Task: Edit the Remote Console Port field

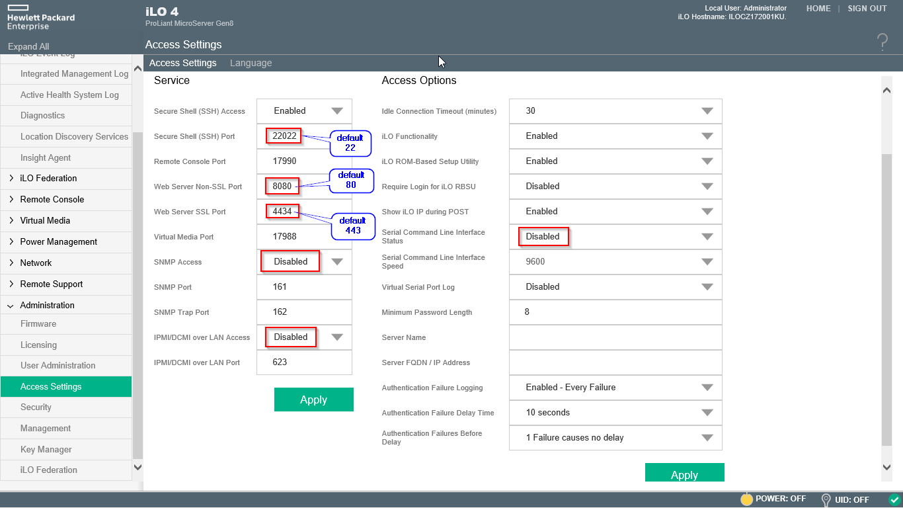Action: (x=304, y=161)
